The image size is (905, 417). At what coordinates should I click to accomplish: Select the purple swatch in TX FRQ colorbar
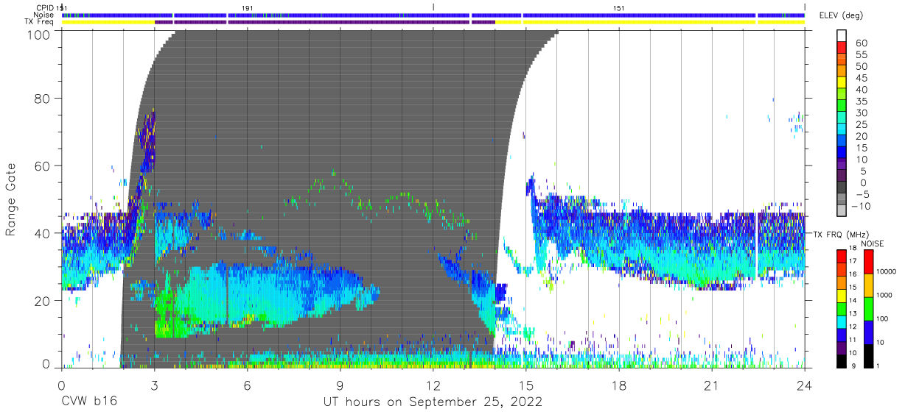[x=842, y=348]
